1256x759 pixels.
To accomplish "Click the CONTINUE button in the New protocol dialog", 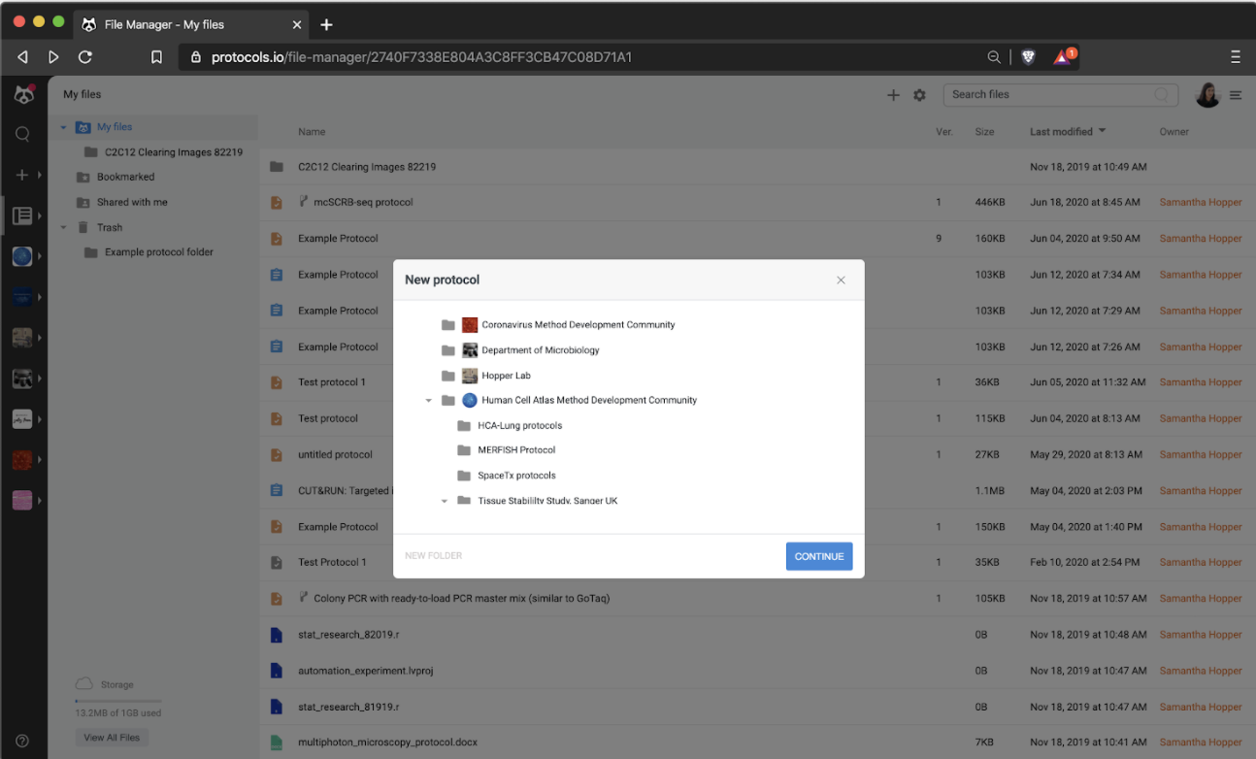I will pyautogui.click(x=819, y=556).
